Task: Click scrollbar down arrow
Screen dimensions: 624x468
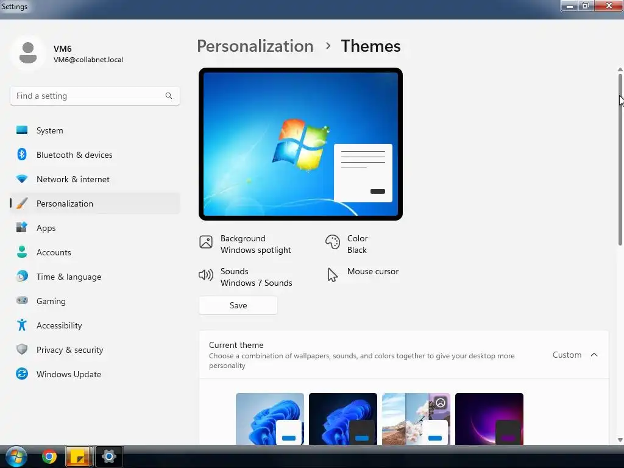Action: [620, 440]
